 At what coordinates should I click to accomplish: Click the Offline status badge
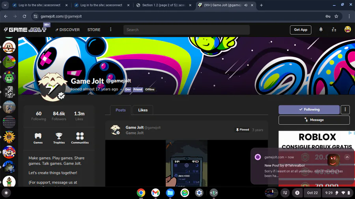(x=149, y=89)
